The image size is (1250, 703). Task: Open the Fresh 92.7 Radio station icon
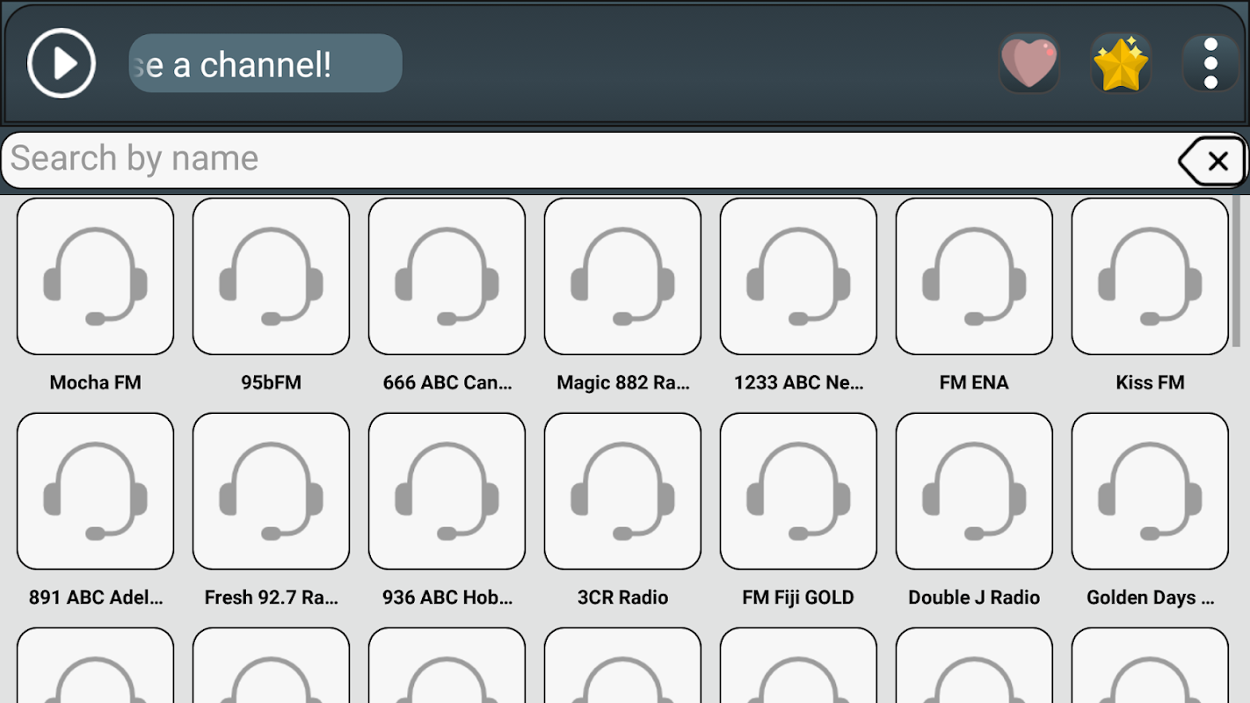[272, 491]
